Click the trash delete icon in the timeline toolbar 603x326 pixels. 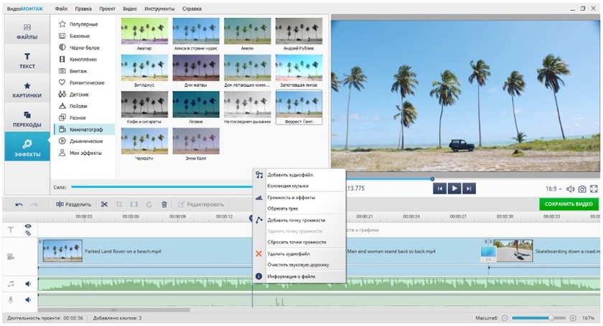pyautogui.click(x=164, y=204)
